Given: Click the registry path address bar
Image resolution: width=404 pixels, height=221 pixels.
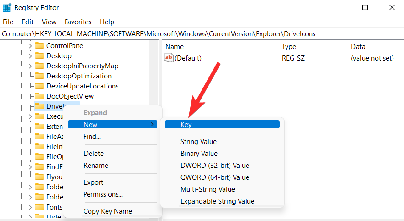Looking at the screenshot, I should [202, 34].
